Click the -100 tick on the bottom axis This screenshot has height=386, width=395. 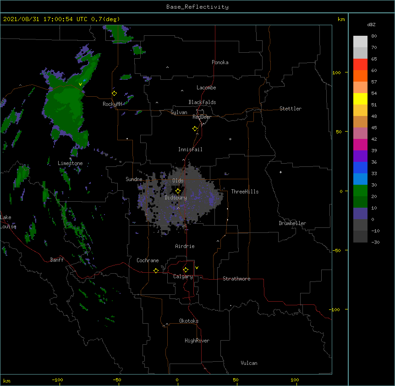coord(57,380)
